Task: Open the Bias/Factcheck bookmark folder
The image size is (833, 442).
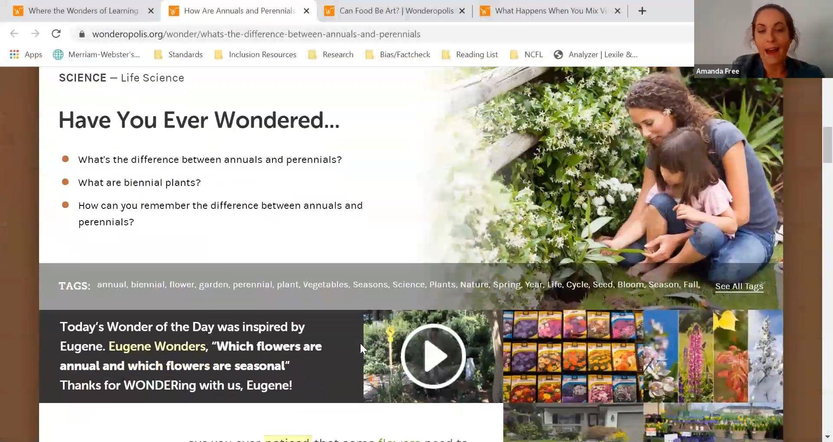Action: (398, 55)
